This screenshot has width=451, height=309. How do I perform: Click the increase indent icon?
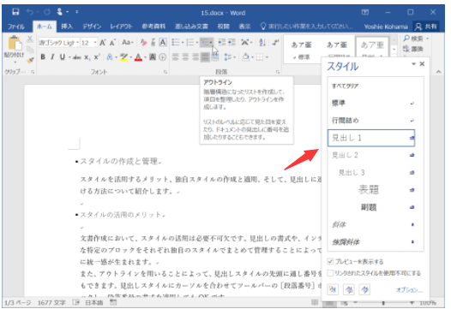(232, 43)
